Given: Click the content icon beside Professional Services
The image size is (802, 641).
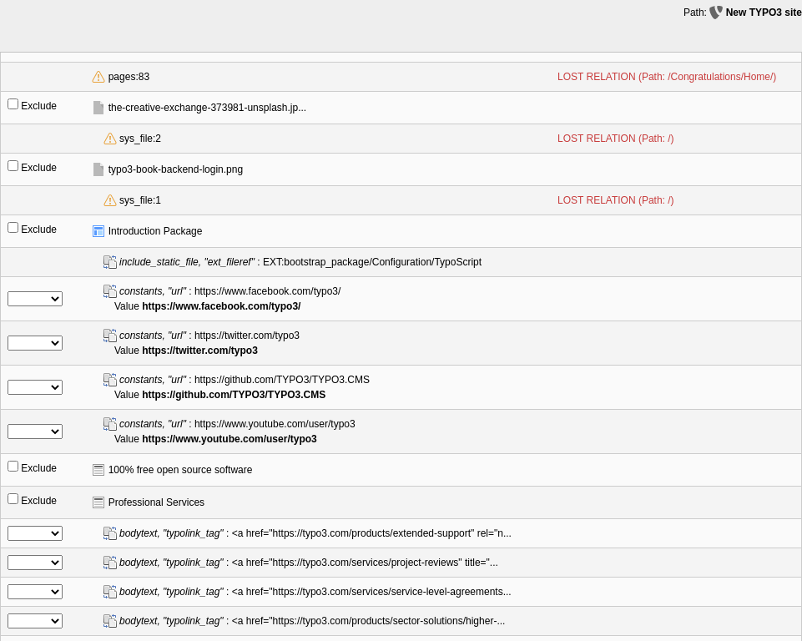Looking at the screenshot, I should 98,502.
